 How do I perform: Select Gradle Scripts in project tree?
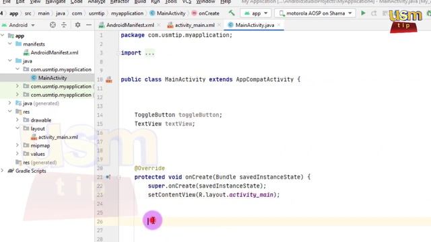pyautogui.click(x=27, y=171)
